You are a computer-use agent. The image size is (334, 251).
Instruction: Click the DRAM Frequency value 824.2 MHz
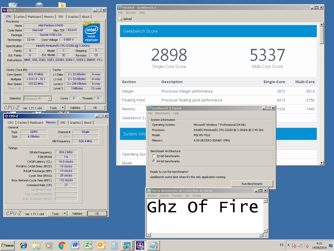click(x=66, y=152)
